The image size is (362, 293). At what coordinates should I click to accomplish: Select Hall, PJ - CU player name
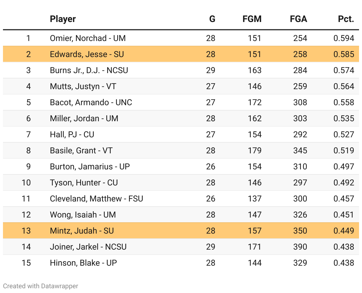coord(72,135)
